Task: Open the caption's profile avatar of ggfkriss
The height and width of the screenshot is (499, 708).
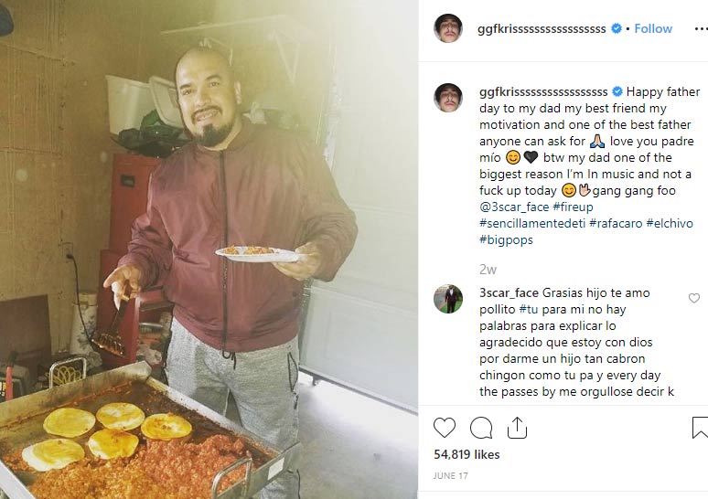Action: click(448, 98)
